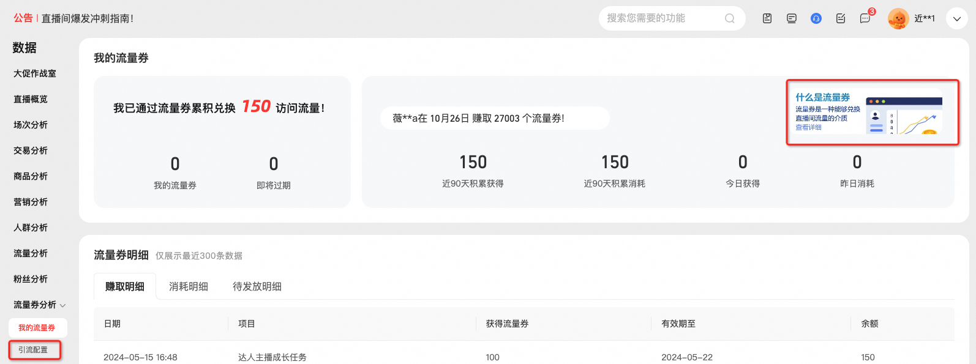976x364 pixels.
Task: Open 大促作战室 in the sidebar
Action: pyautogui.click(x=35, y=73)
